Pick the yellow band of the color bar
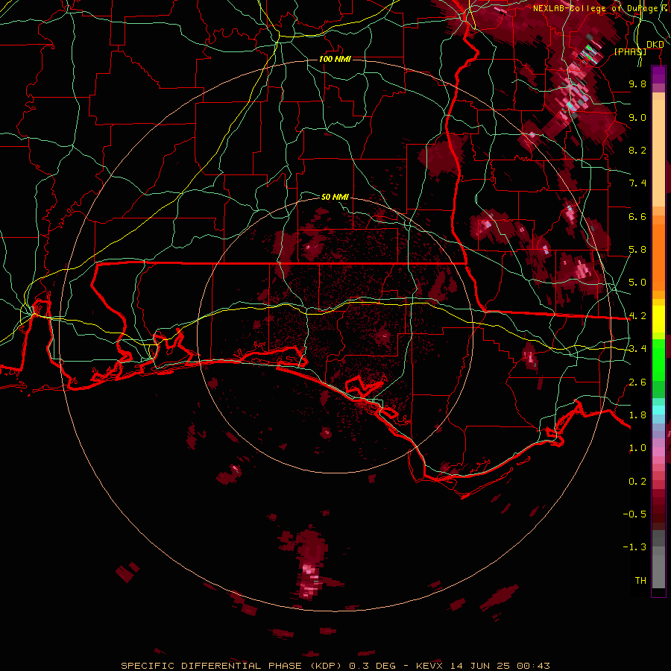This screenshot has height=671, width=671. 658,319
